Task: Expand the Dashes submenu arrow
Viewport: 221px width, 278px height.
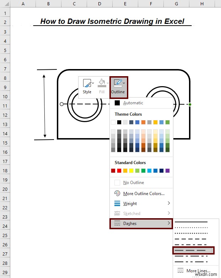Action: click(x=169, y=223)
